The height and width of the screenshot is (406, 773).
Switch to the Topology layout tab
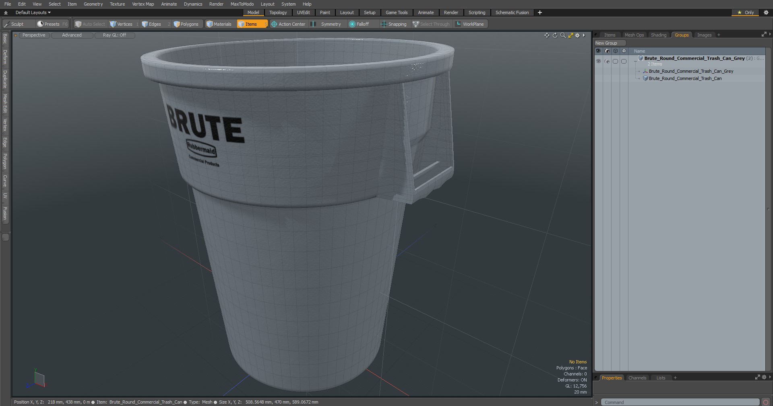(278, 12)
